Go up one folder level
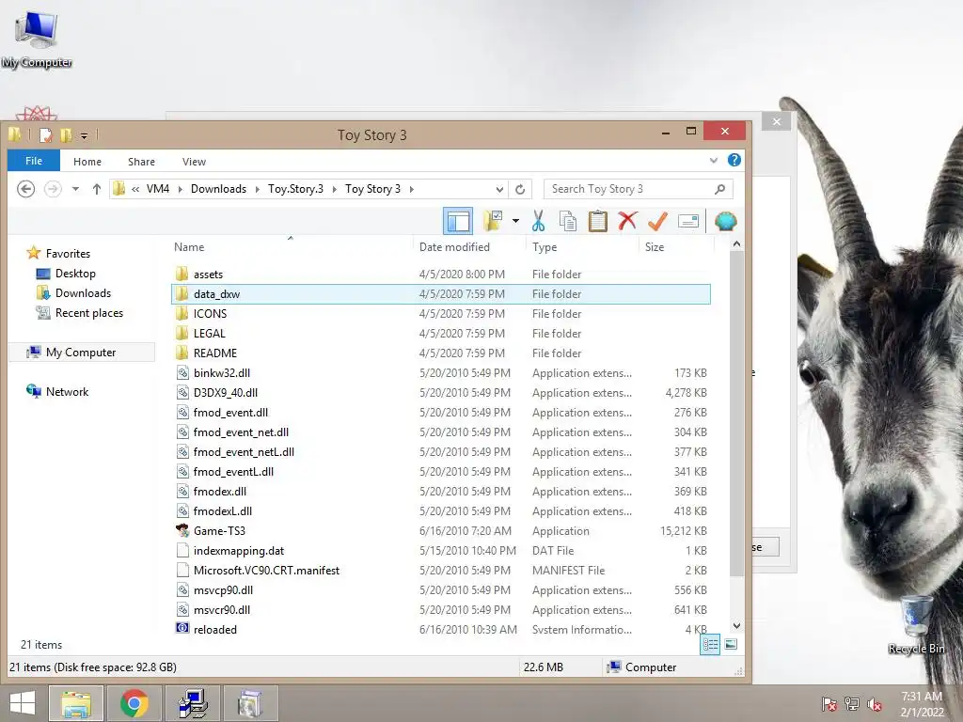The width and height of the screenshot is (963, 722). click(x=97, y=189)
